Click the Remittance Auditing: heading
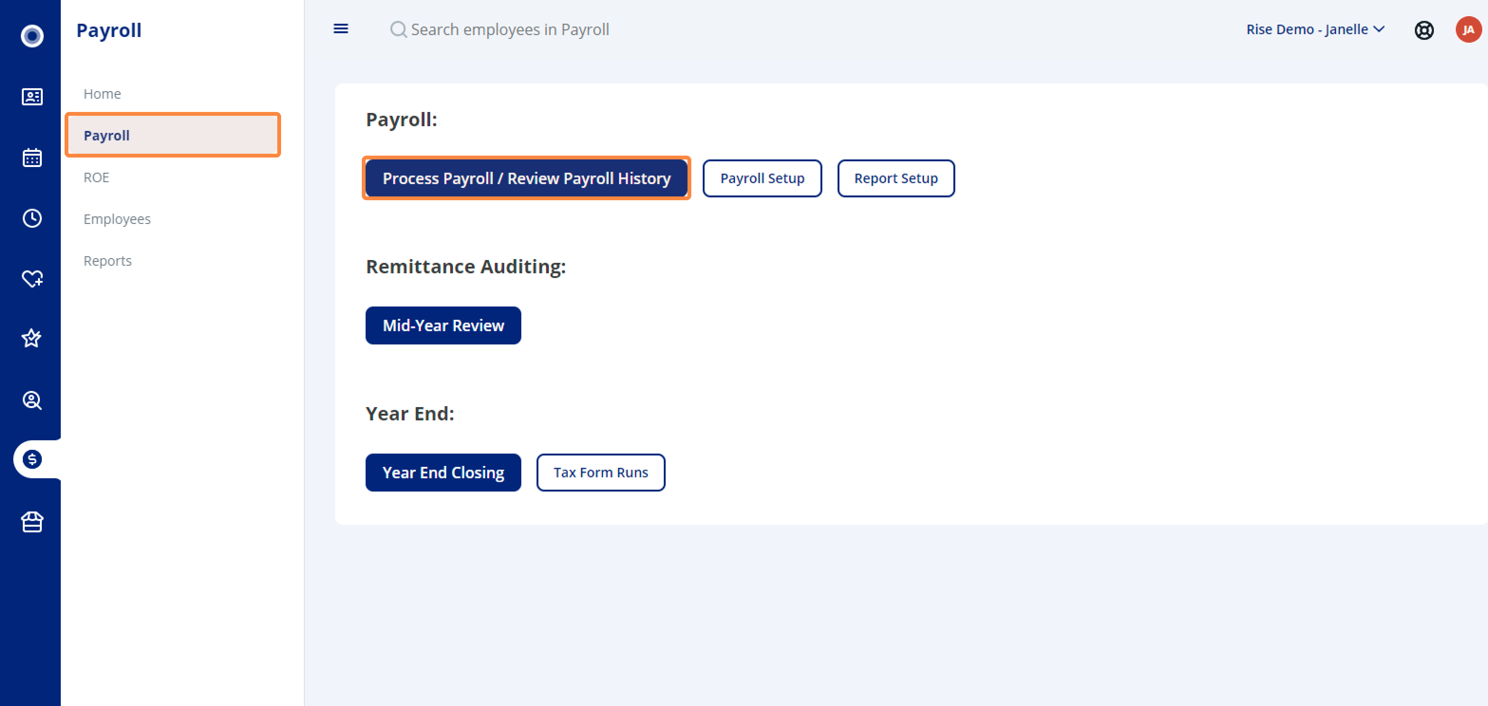1488x706 pixels. (x=466, y=267)
